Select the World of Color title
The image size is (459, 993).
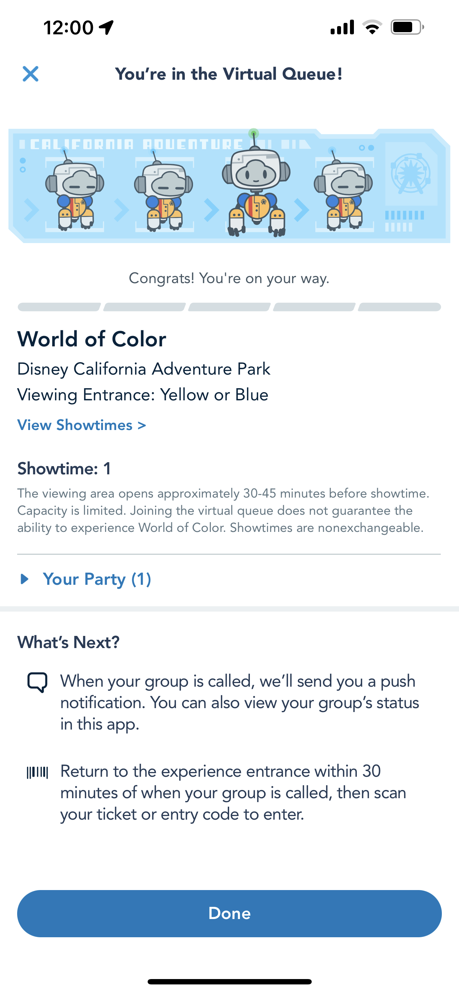pos(92,339)
